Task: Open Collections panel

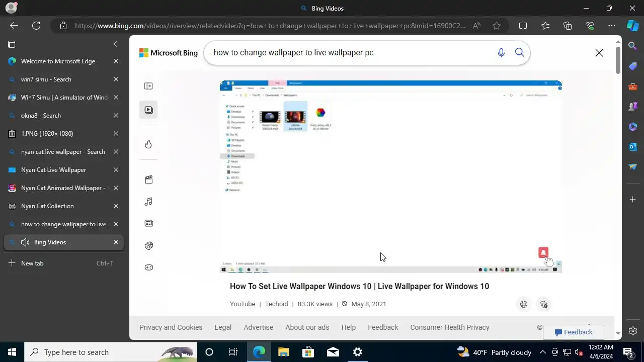Action: (x=568, y=26)
